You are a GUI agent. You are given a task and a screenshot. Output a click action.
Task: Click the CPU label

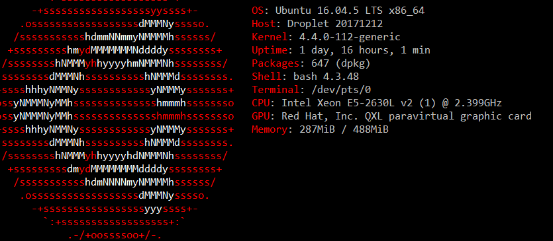[x=261, y=103]
